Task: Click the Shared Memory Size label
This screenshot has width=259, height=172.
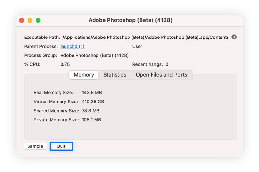Action: [56, 111]
